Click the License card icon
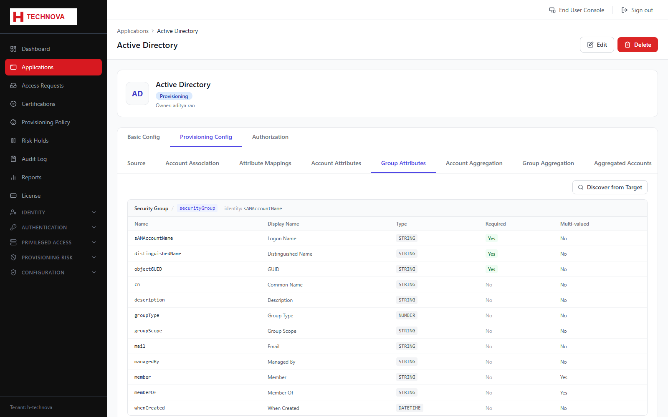668x417 pixels. (13, 196)
